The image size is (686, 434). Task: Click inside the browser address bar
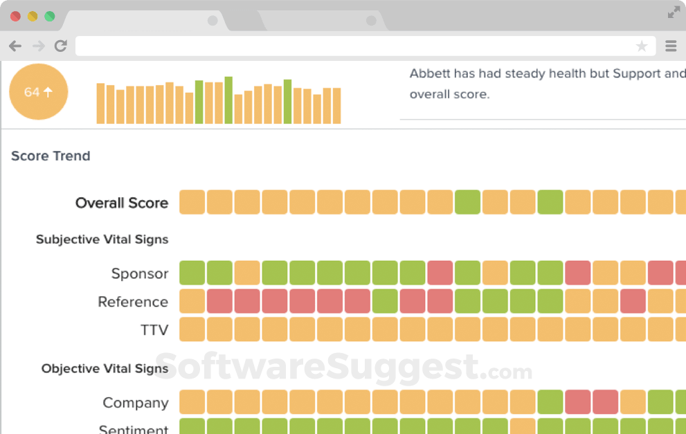pyautogui.click(x=365, y=46)
